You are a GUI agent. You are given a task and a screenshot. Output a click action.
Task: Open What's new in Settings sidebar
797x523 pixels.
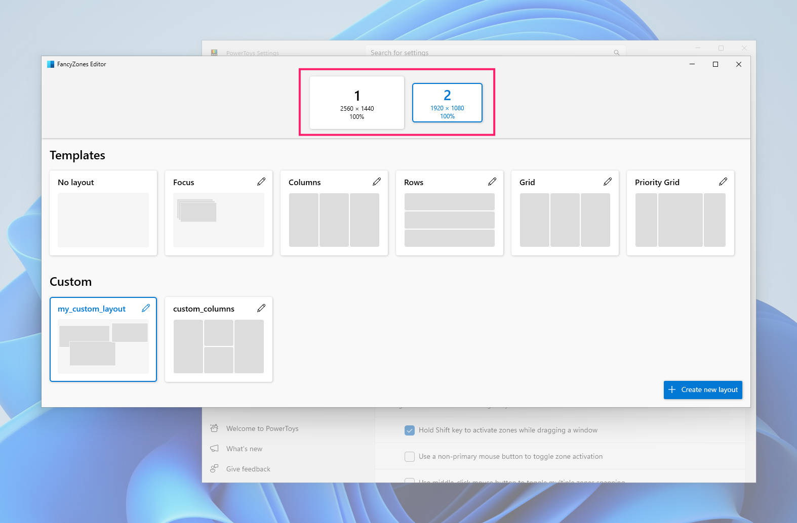(244, 449)
